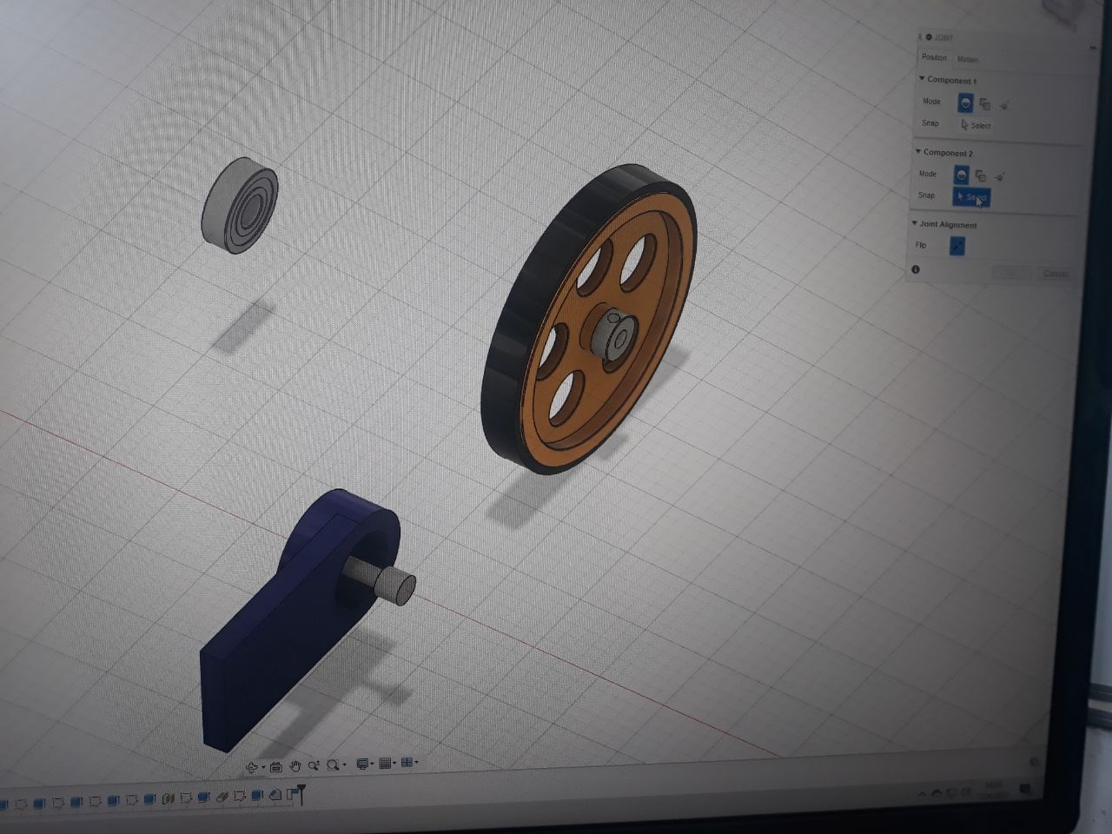1112x834 pixels.
Task: Click the timeline end marker
Action: click(301, 793)
